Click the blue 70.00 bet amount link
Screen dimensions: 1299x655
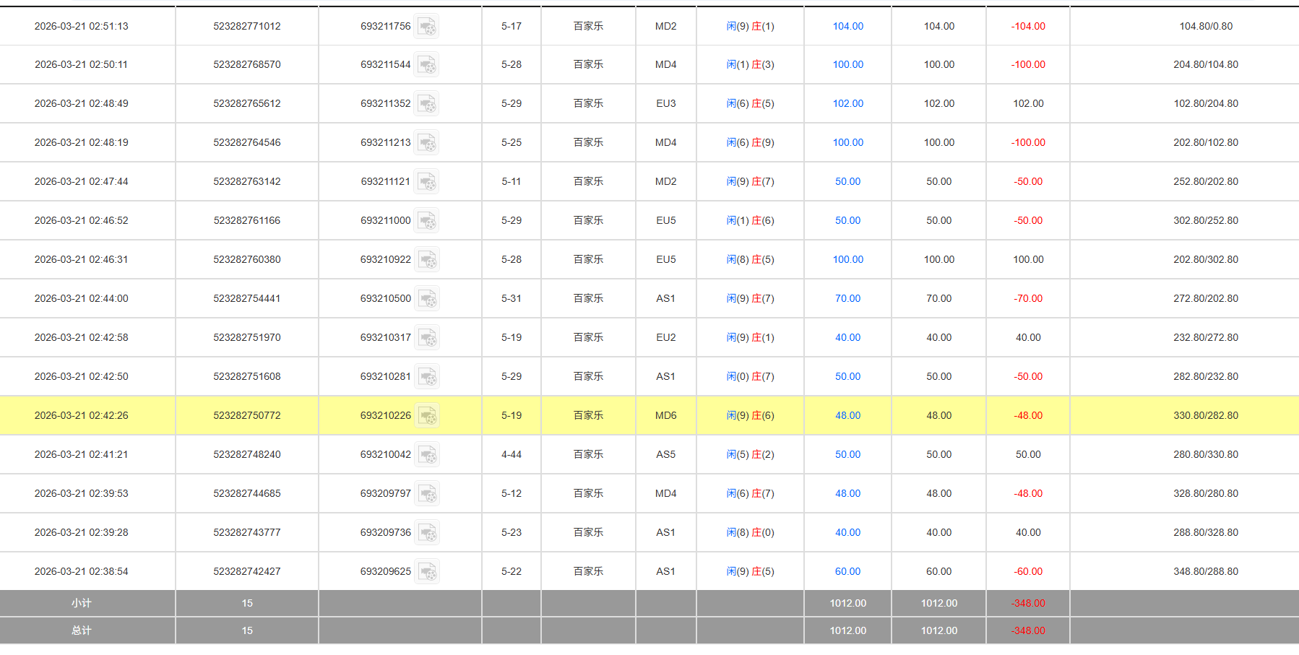coord(847,298)
